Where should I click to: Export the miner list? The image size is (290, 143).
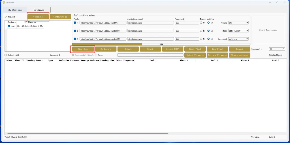click(x=240, y=49)
